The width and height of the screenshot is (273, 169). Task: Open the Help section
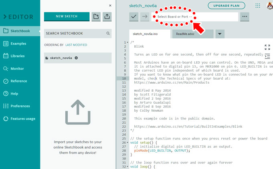tap(14, 94)
